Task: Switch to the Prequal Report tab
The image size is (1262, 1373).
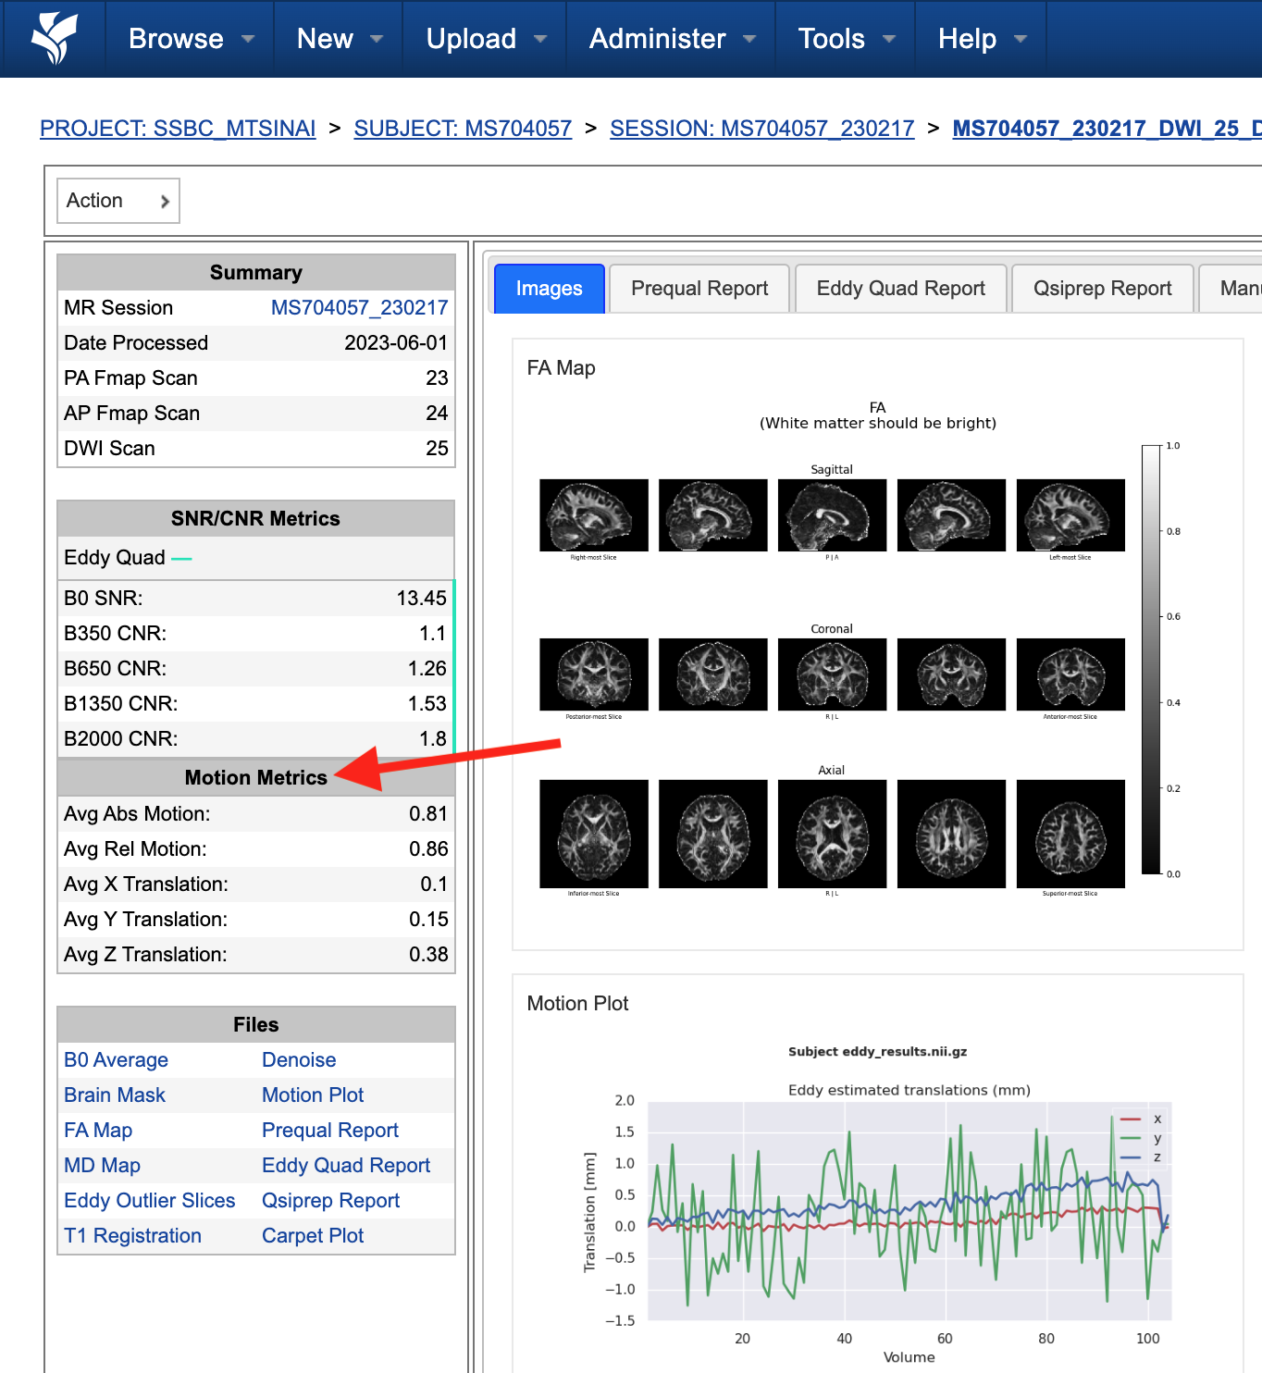Action: [699, 289]
